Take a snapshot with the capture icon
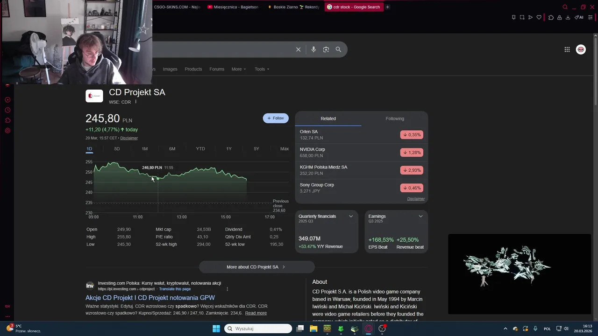The image size is (598, 336). [x=522, y=17]
